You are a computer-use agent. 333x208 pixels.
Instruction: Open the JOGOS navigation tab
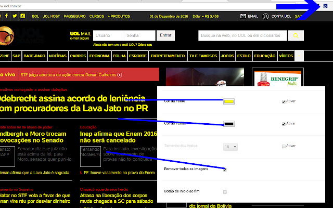point(227,56)
